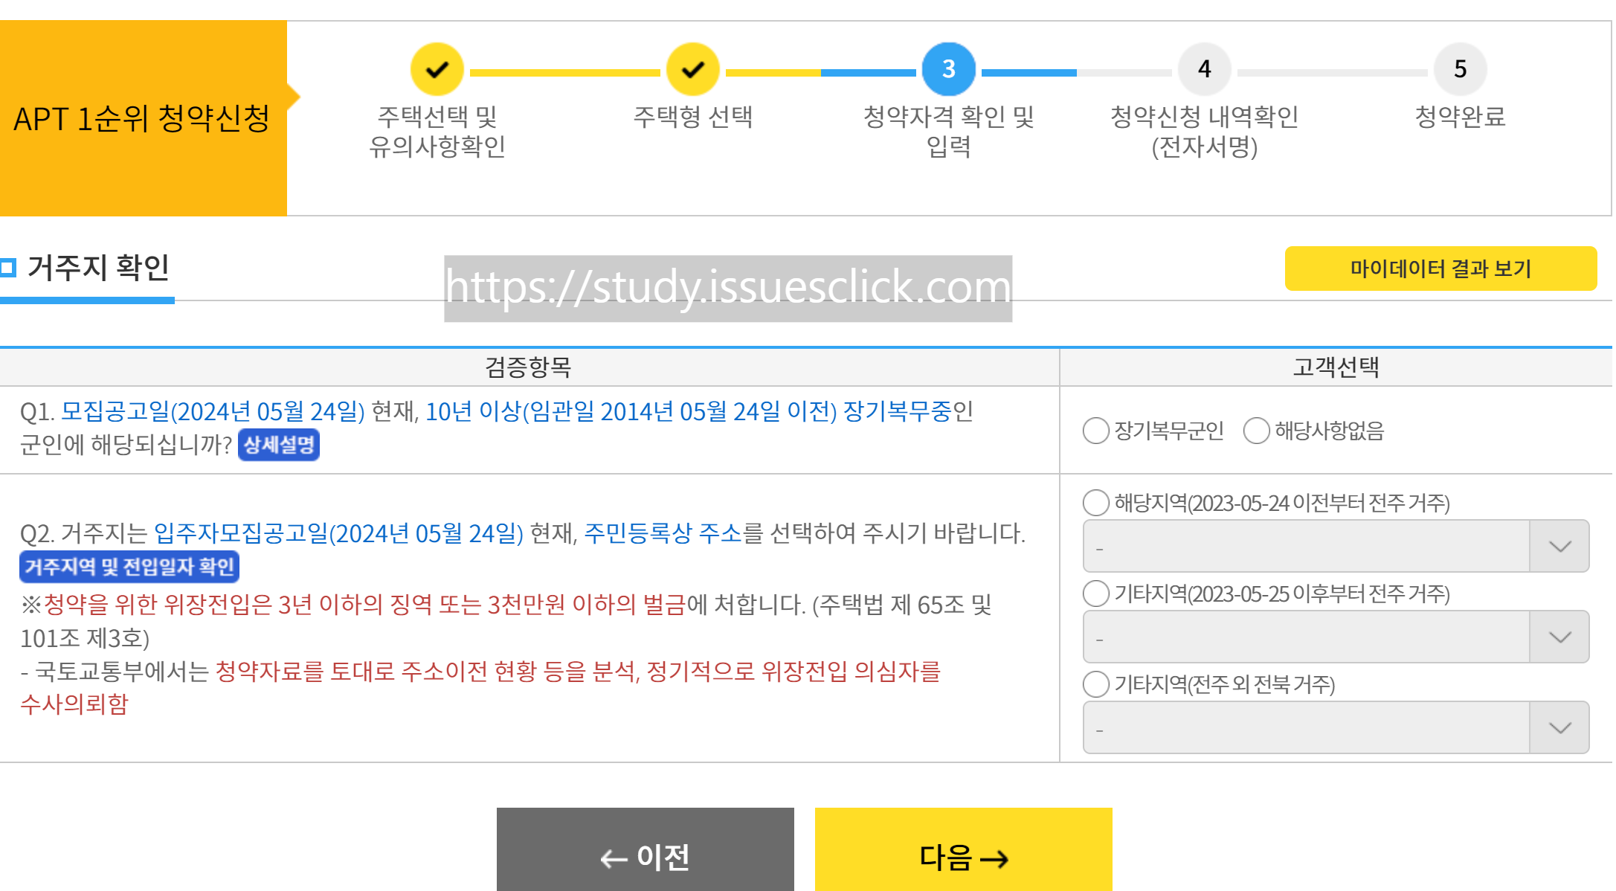Click 고객선택 column header
Image resolution: width=1616 pixels, height=891 pixels.
[x=1336, y=367]
